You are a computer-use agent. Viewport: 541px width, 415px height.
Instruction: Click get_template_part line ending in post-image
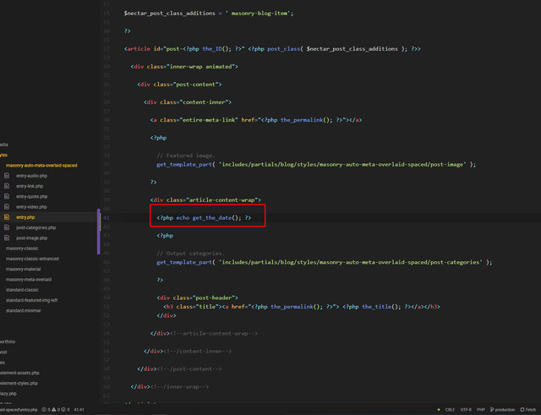(316, 164)
